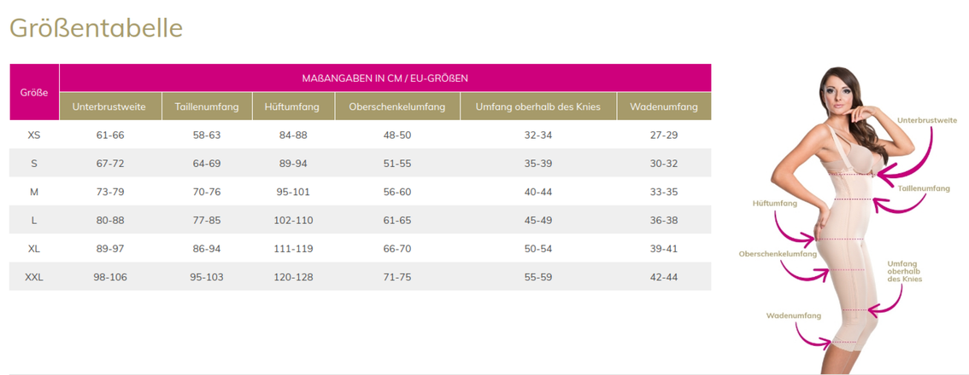The height and width of the screenshot is (375, 969).
Task: Click the 120-128 hip measurement cell
Action: (x=292, y=277)
